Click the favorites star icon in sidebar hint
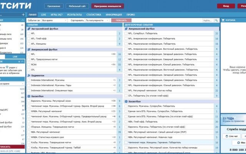 click(x=7, y=67)
